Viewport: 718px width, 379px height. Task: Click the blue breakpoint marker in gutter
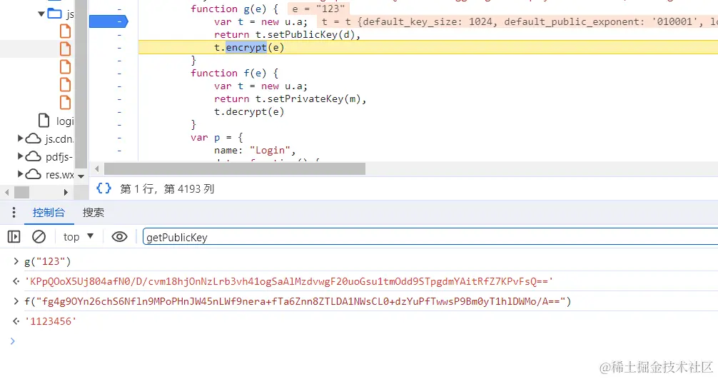coord(108,21)
